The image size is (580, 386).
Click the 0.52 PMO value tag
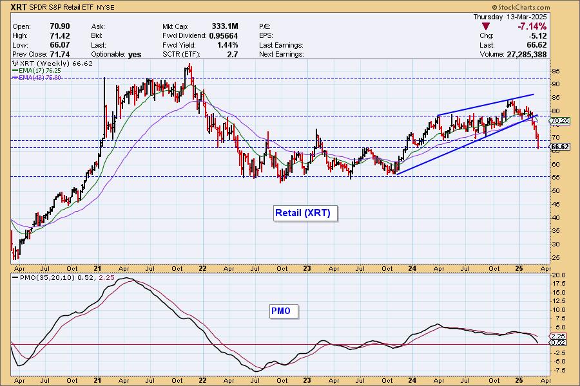[558, 343]
